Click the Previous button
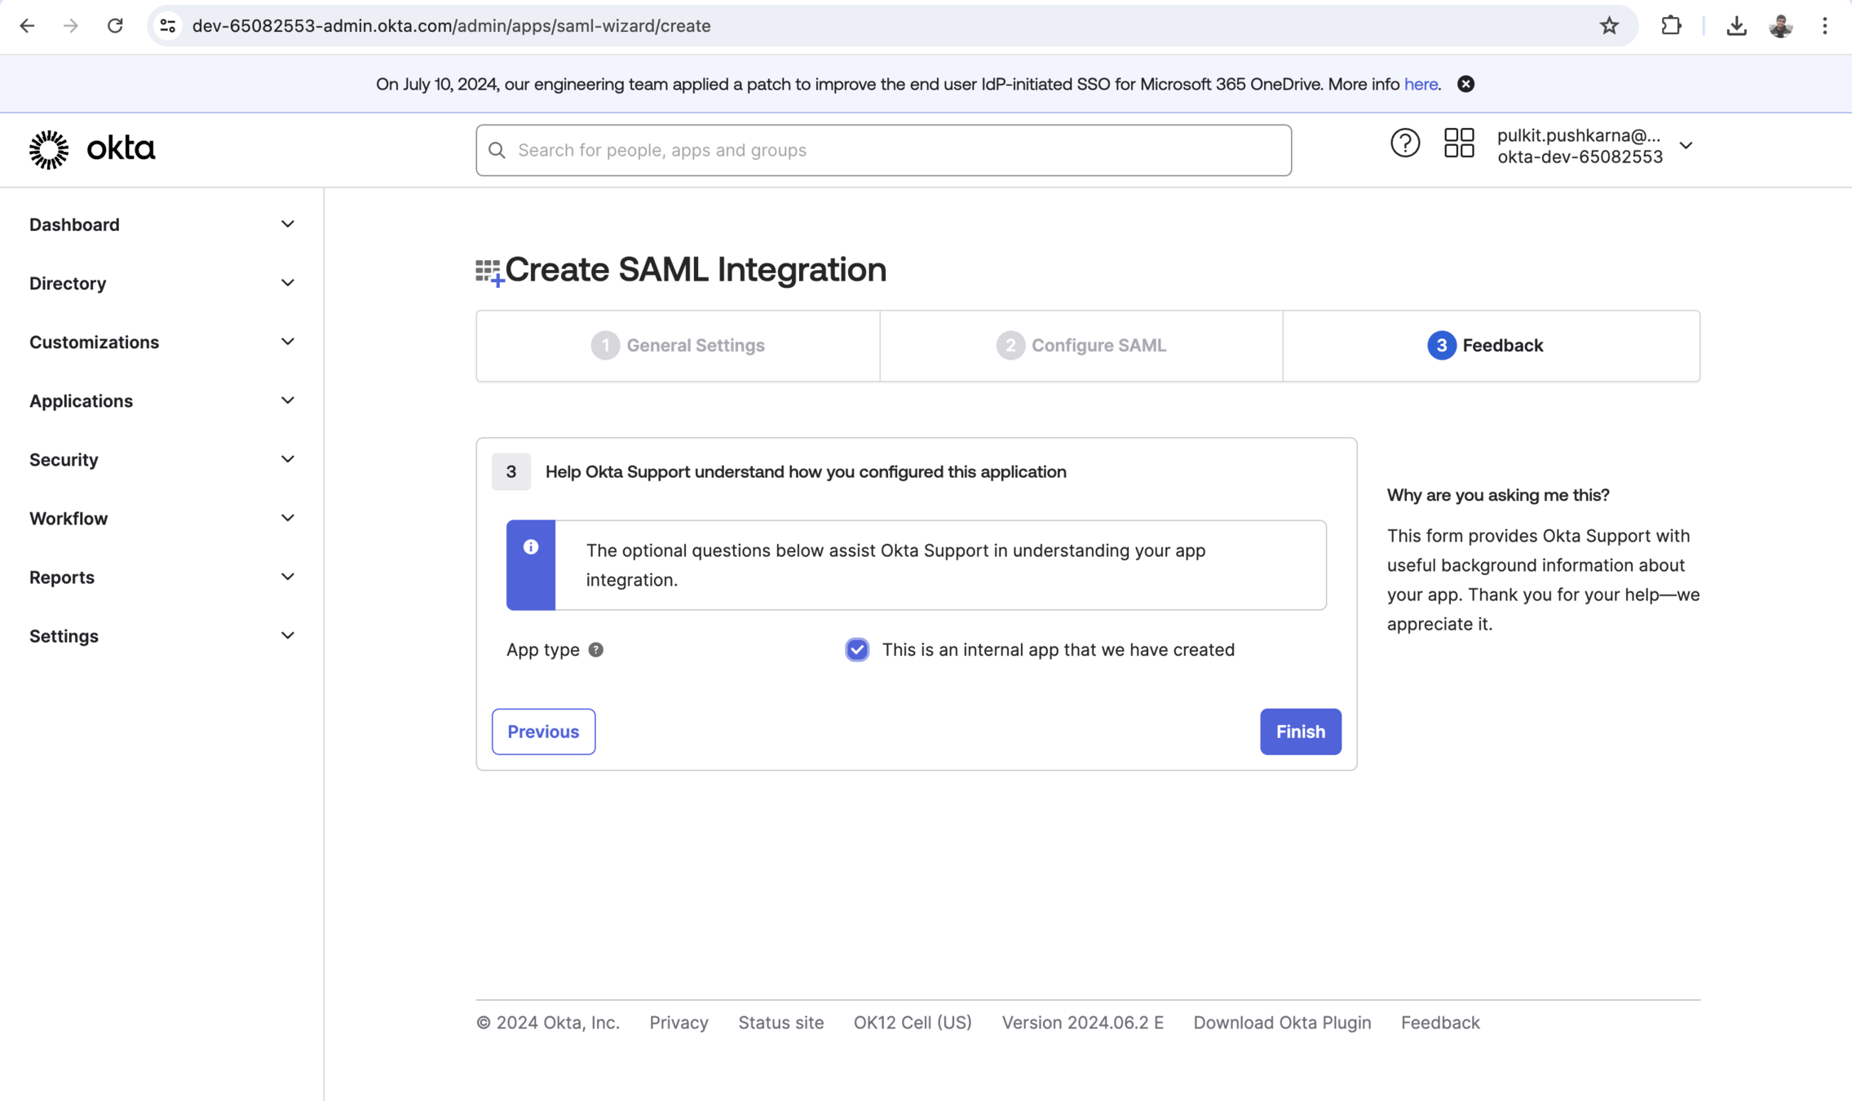This screenshot has height=1101, width=1852. pos(543,732)
